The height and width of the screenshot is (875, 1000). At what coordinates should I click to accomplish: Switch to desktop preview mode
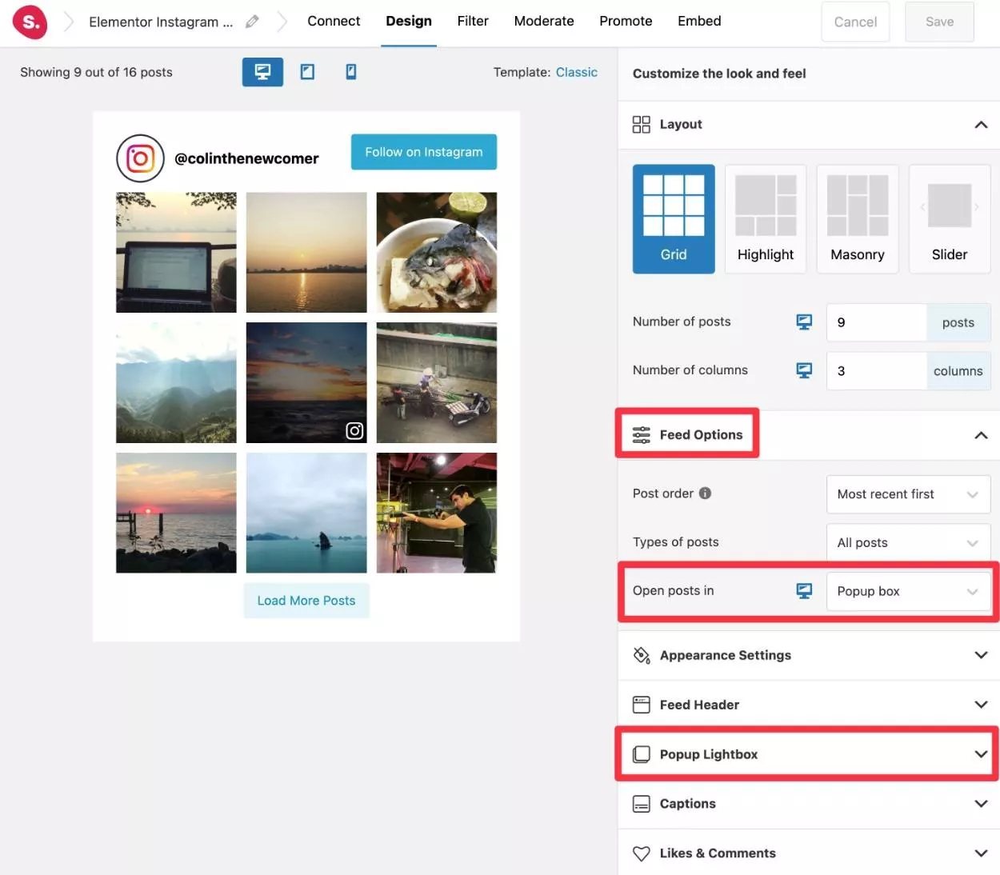click(x=262, y=72)
